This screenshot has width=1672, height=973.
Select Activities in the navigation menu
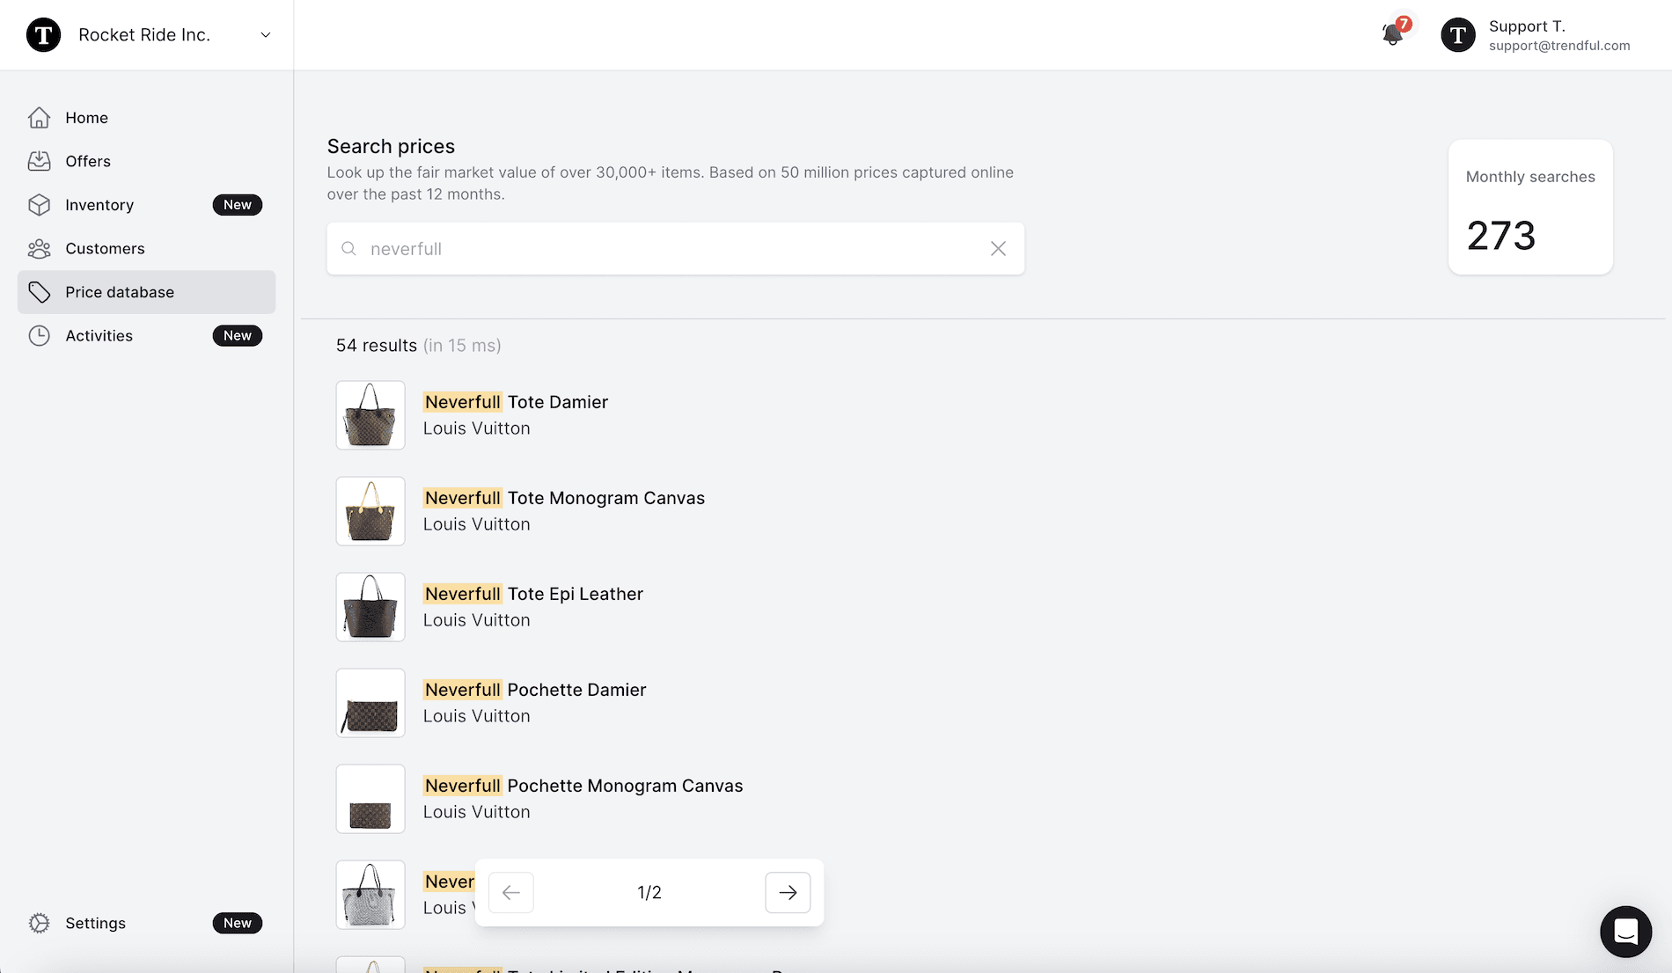[x=99, y=335]
